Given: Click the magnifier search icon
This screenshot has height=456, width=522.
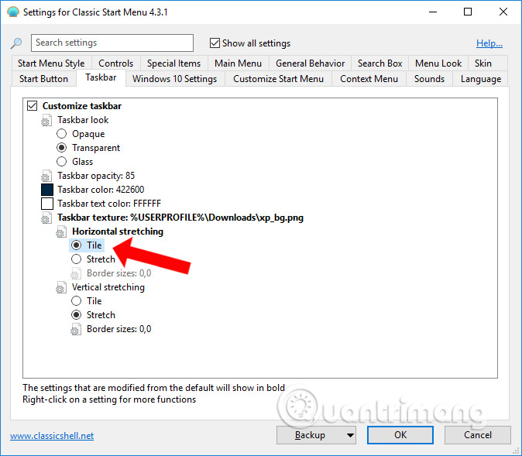Looking at the screenshot, I should point(16,43).
